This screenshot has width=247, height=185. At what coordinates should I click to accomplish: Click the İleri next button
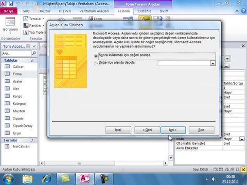(173, 130)
